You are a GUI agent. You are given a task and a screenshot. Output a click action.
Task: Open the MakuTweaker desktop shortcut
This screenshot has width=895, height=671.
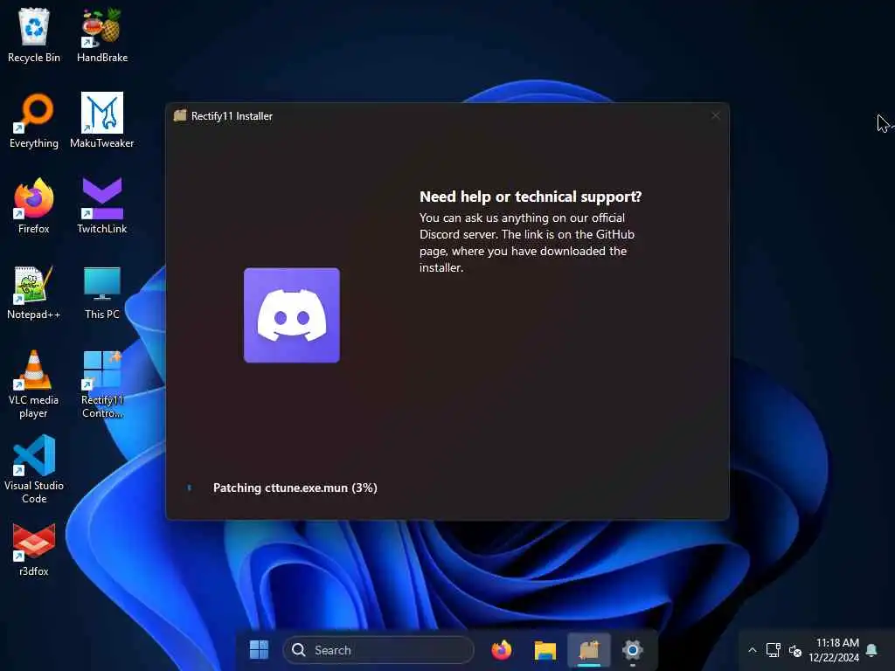point(101,121)
